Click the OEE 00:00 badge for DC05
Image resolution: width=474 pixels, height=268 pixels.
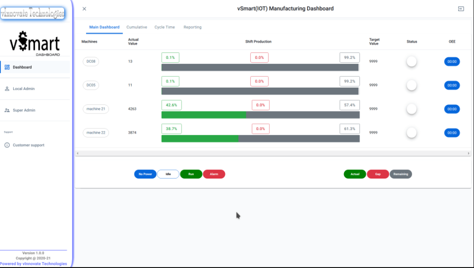click(x=452, y=85)
